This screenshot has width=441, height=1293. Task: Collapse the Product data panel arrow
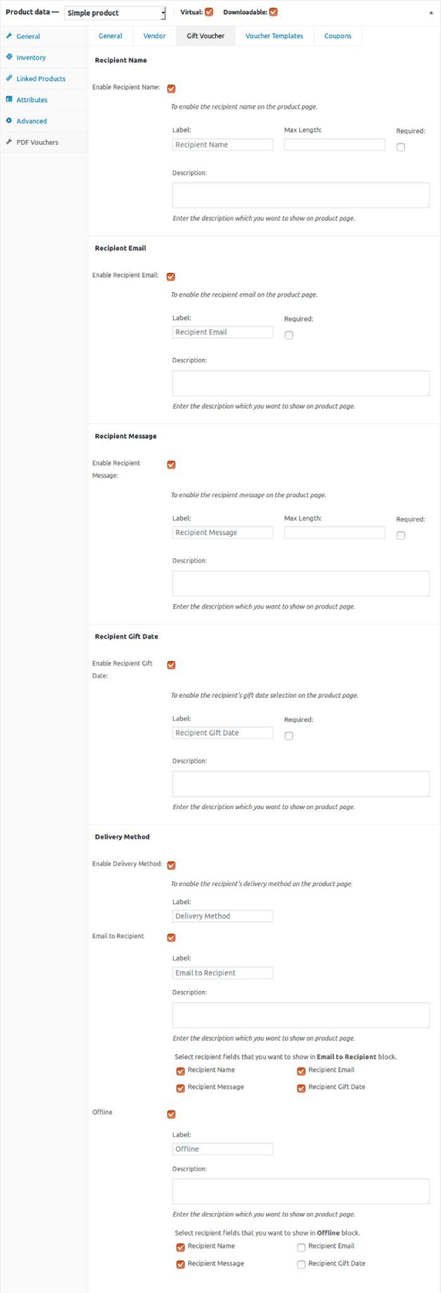(x=431, y=12)
